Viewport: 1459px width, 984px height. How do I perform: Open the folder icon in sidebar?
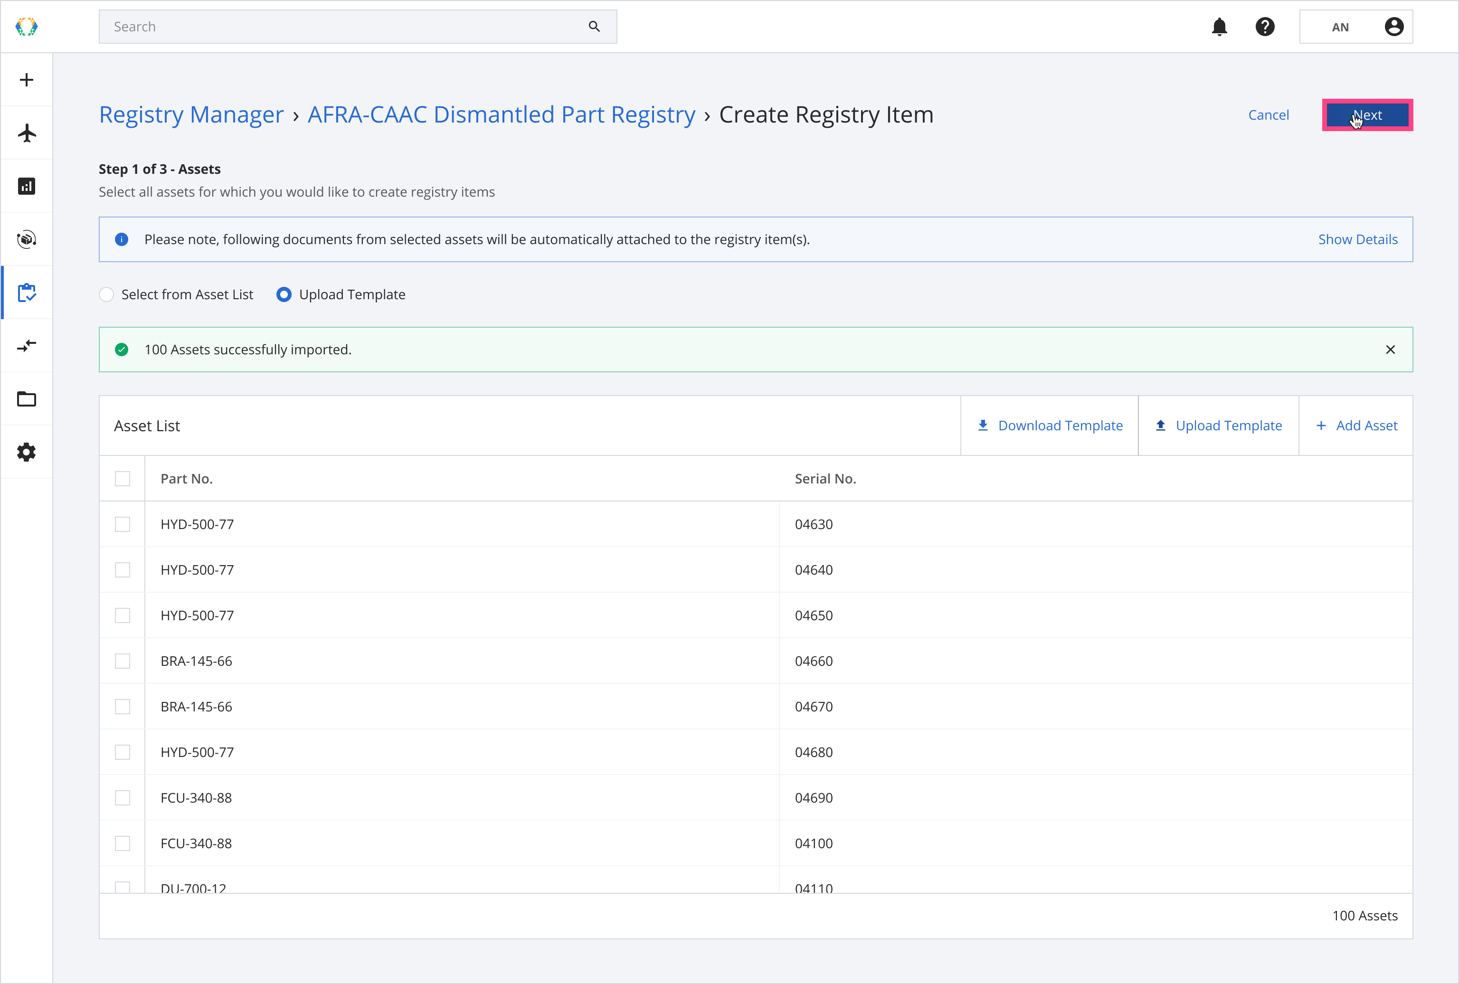26,399
